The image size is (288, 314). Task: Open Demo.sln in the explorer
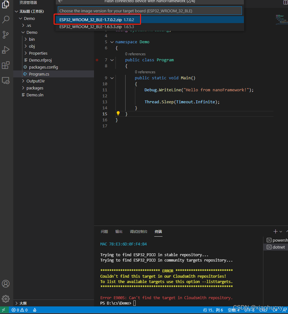(35, 95)
